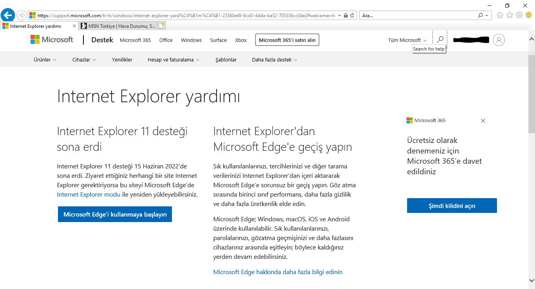535x289 pixels.
Task: Click the padlock security icon in address bar
Action: [x=345, y=16]
